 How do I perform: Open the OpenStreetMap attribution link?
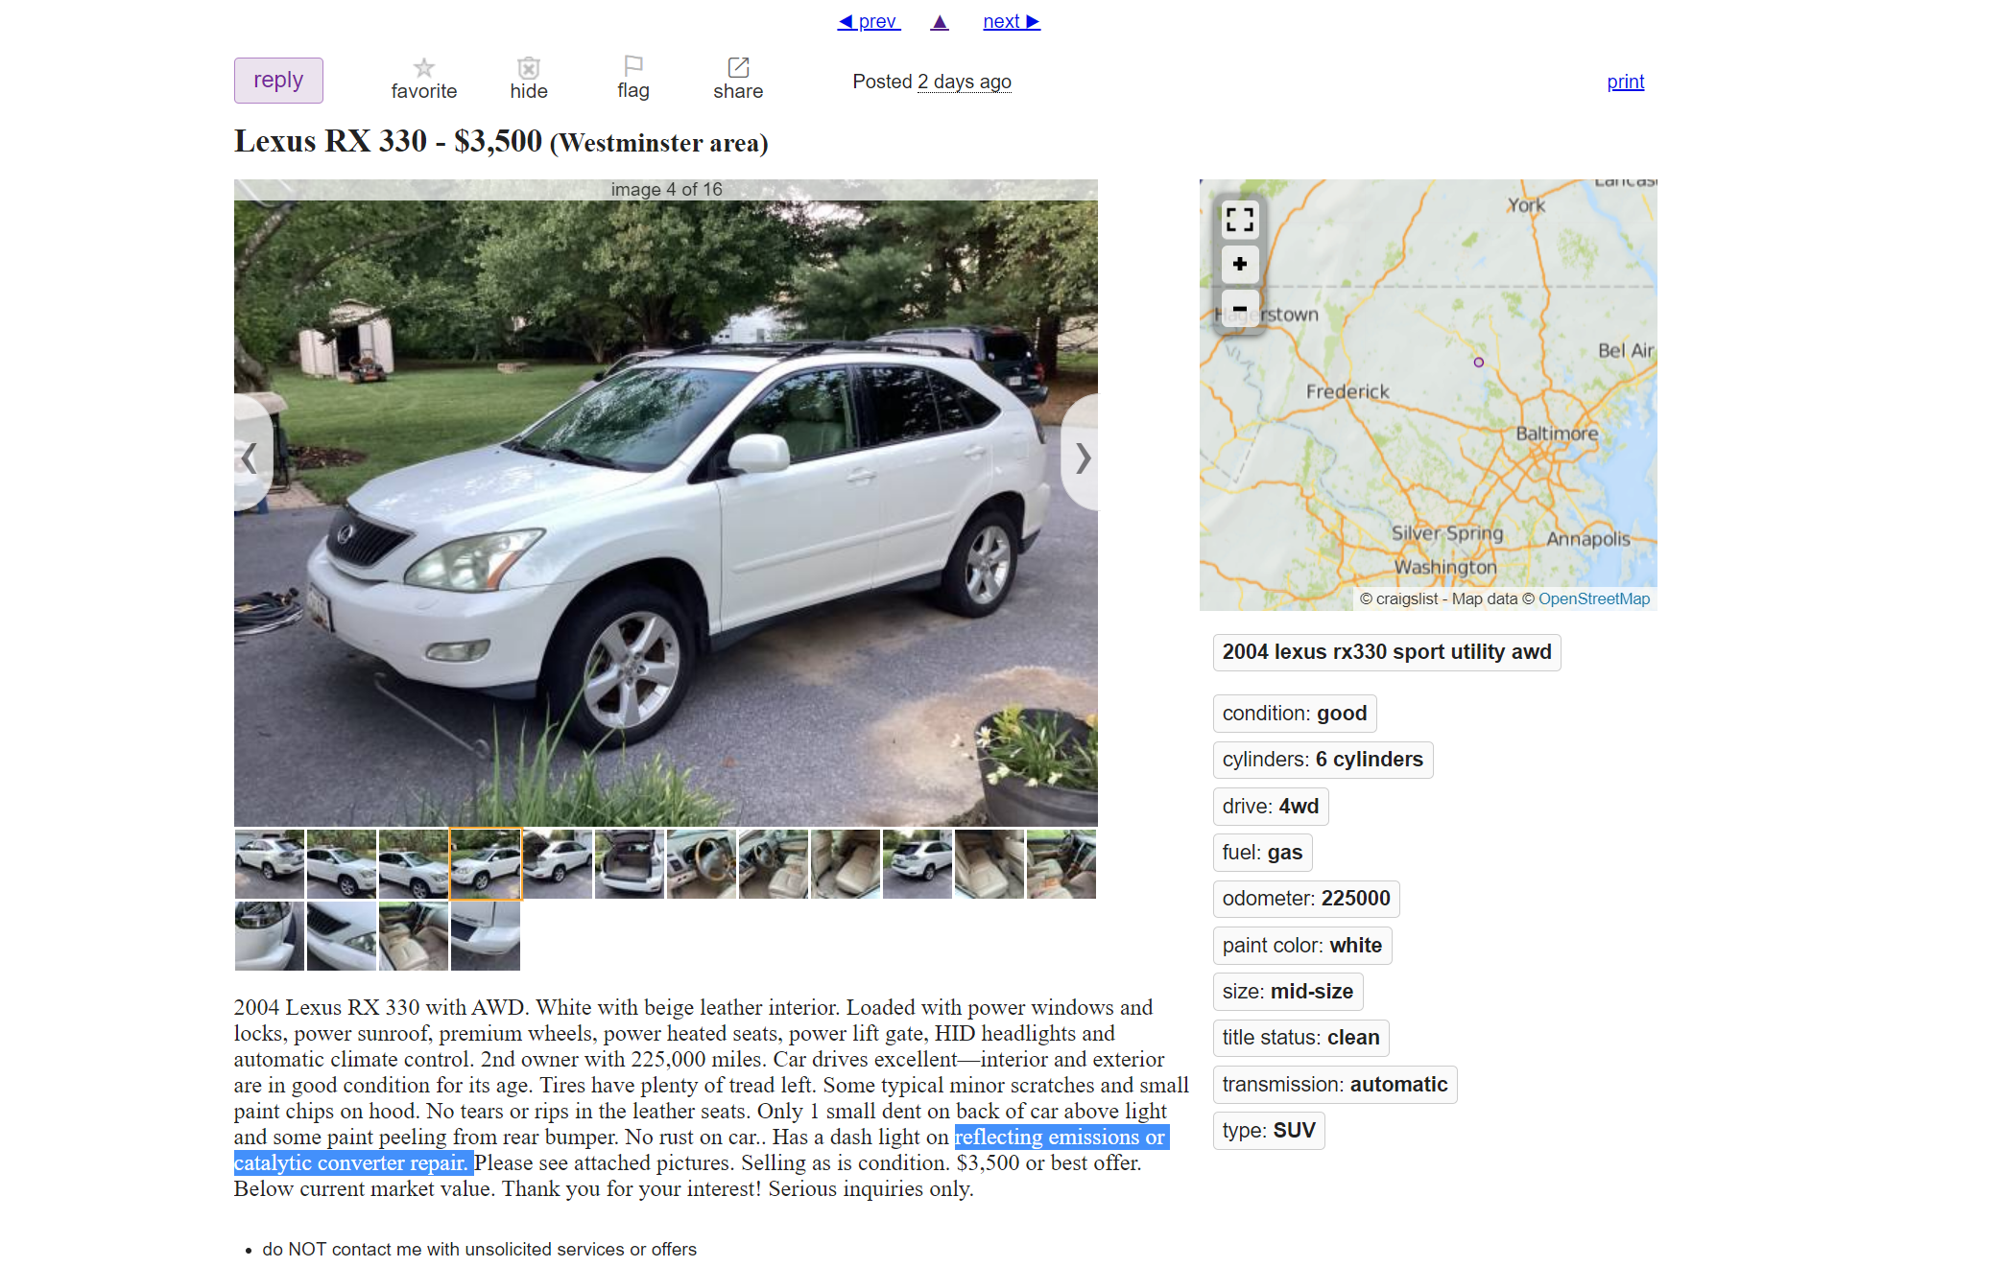coord(1593,598)
